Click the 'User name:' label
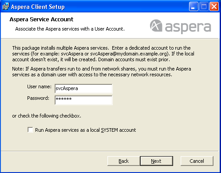The height and width of the screenshot is (173, 221). coord(39,86)
